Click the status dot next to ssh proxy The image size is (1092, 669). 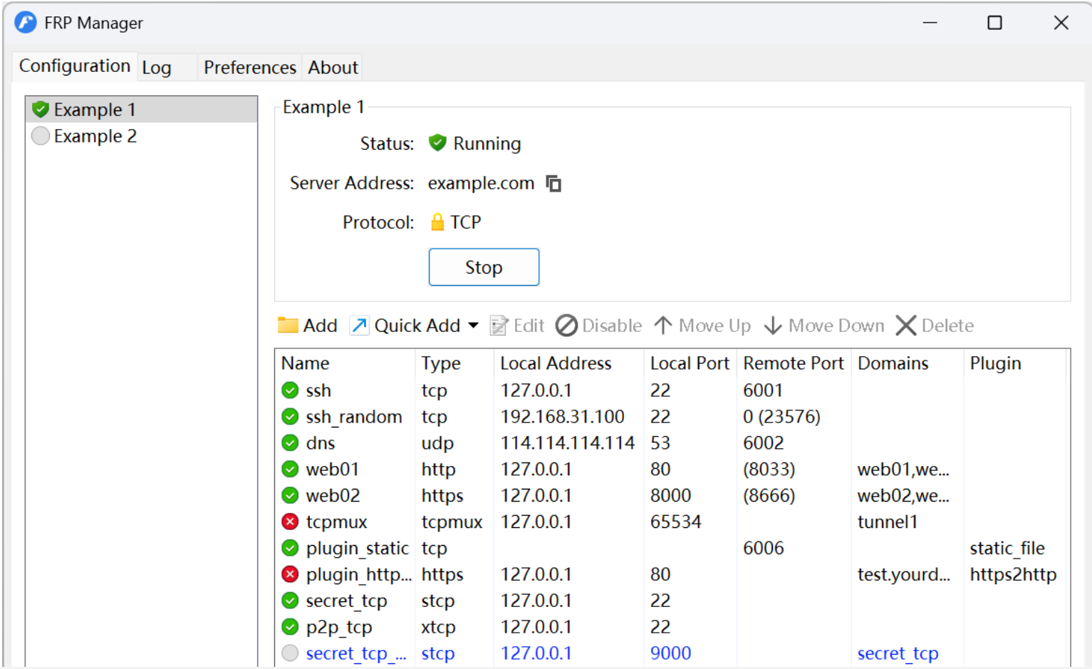290,390
